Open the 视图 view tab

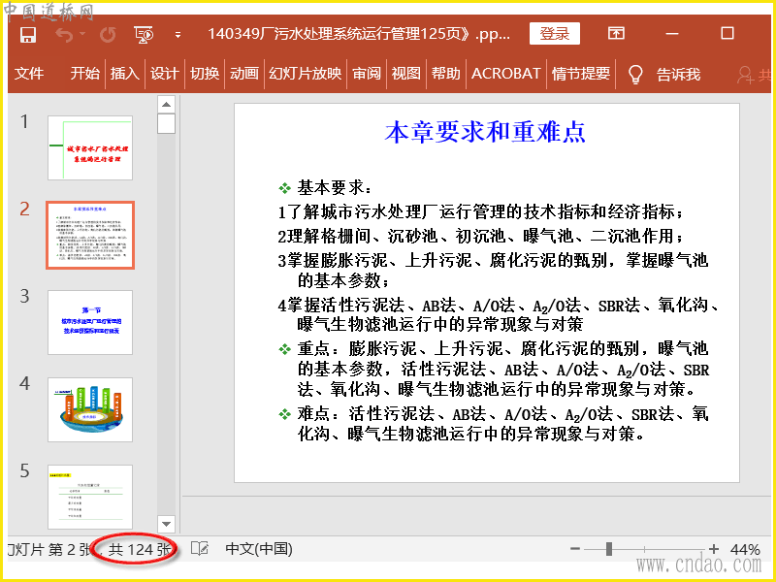(405, 74)
